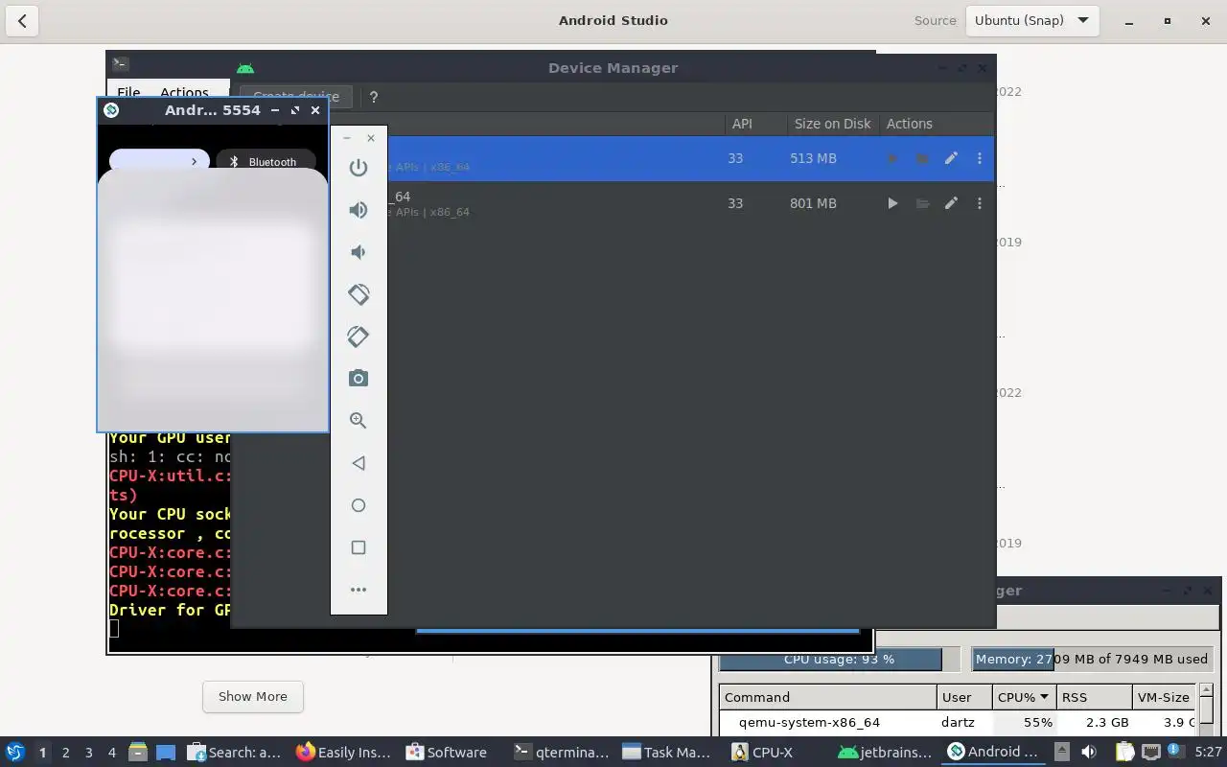Switch to Task Manager taskbar item
This screenshot has height=767, width=1227.
coord(666,753)
